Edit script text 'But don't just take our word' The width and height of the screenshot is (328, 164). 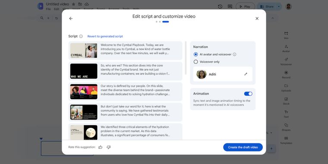coord(135,110)
